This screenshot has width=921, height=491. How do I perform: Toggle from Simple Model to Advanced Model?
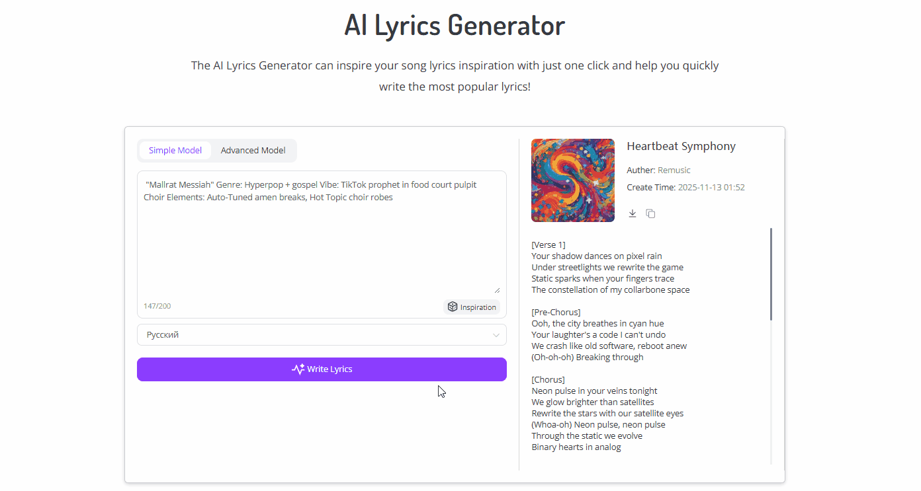(x=253, y=150)
